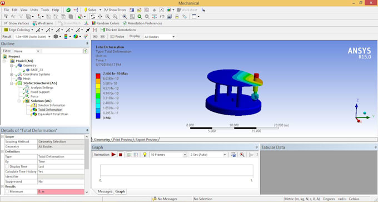Screen dimensions: 378x202
Task: Select BASE_33 geometry body in tree
Action: [37, 70]
